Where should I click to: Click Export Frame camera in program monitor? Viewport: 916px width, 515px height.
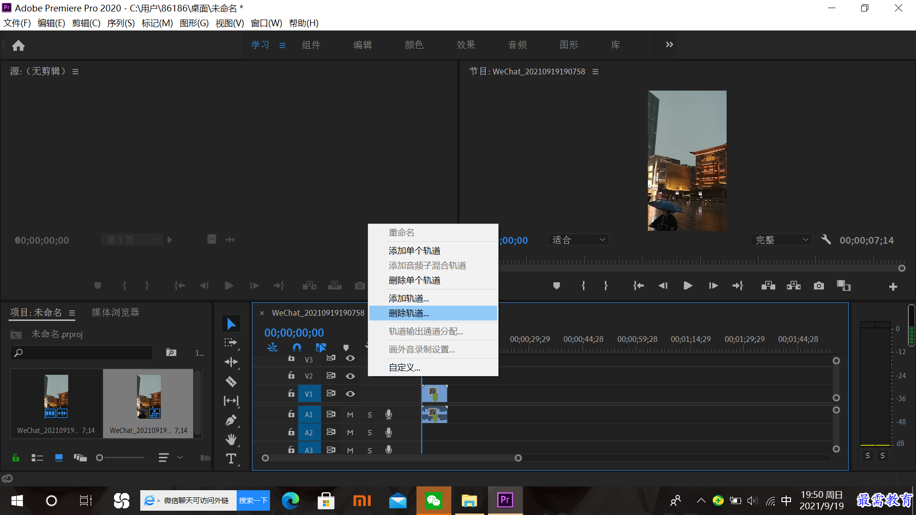click(x=819, y=286)
